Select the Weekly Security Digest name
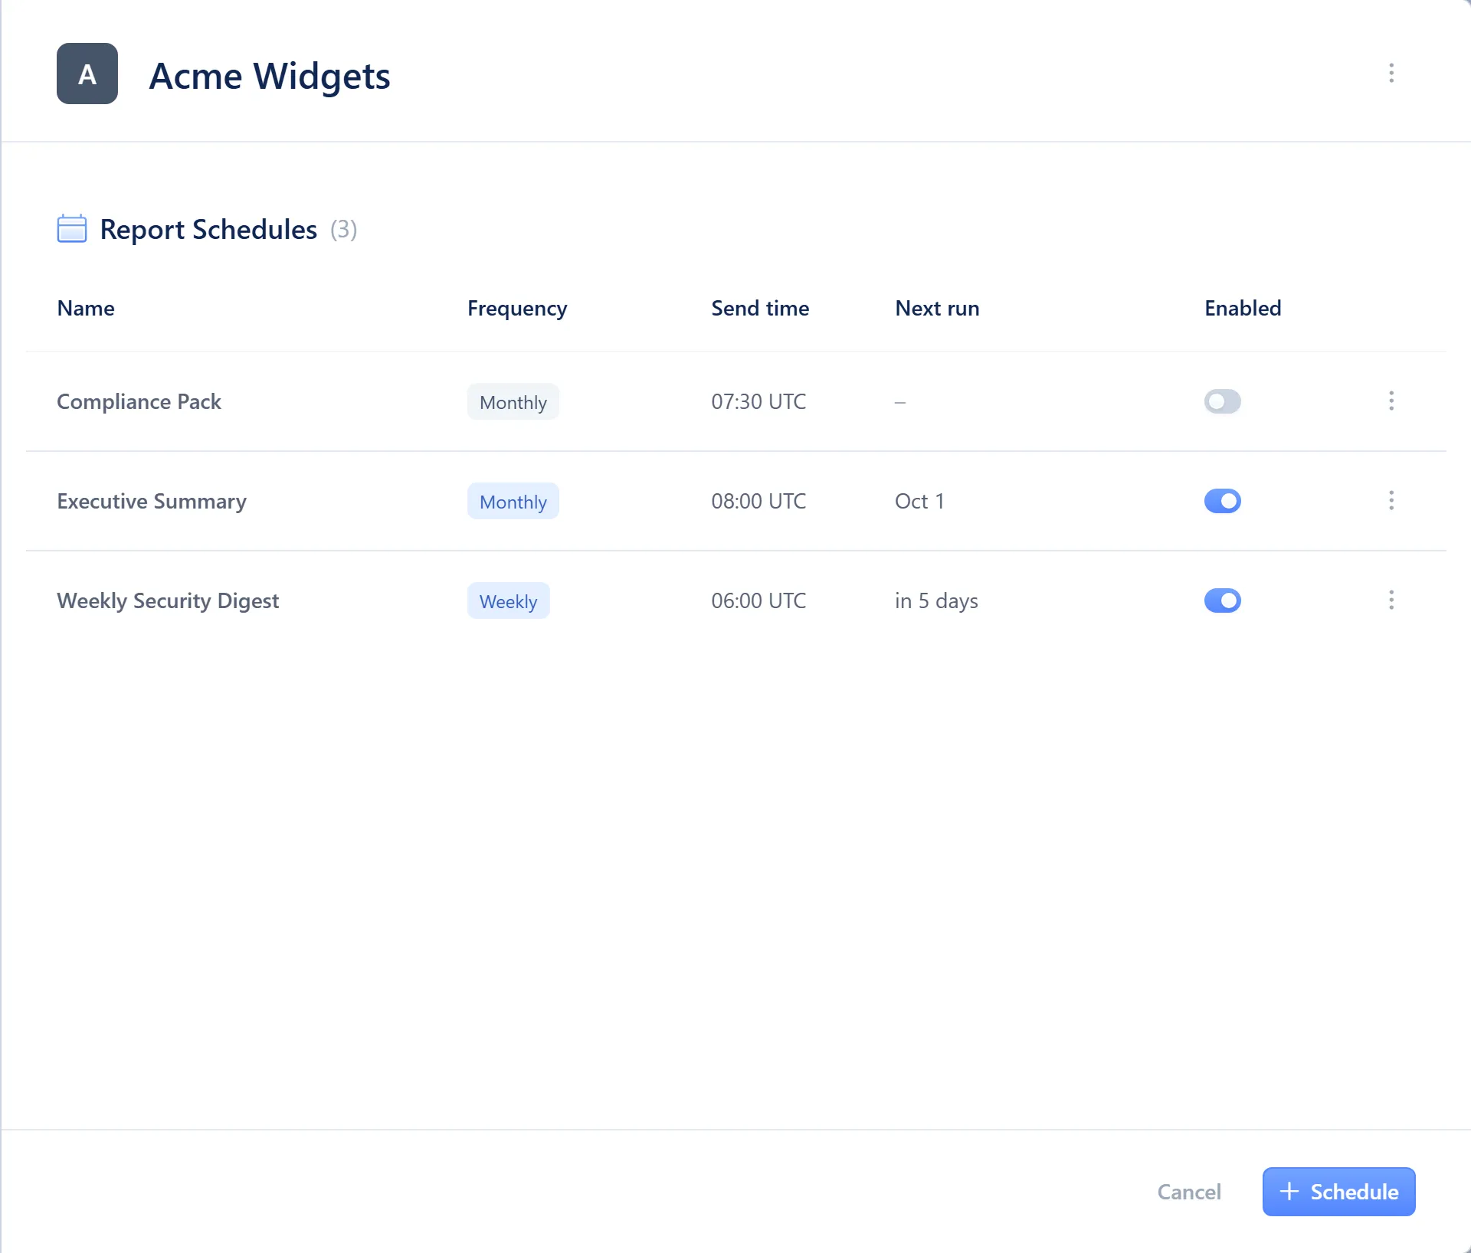The height and width of the screenshot is (1253, 1471). (168, 600)
